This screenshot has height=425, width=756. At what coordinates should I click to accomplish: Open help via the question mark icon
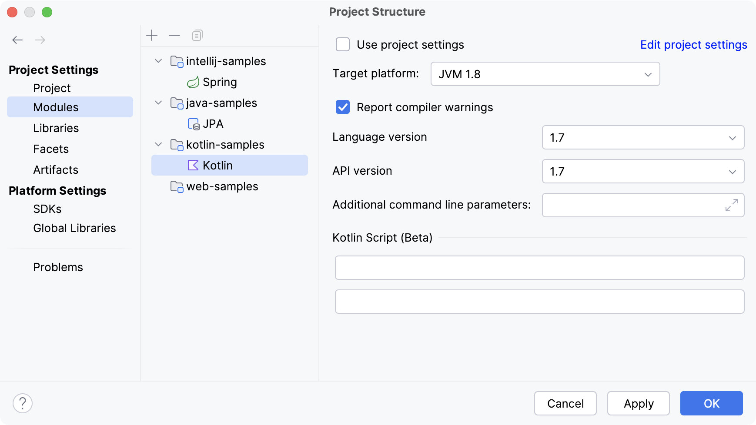tap(23, 403)
